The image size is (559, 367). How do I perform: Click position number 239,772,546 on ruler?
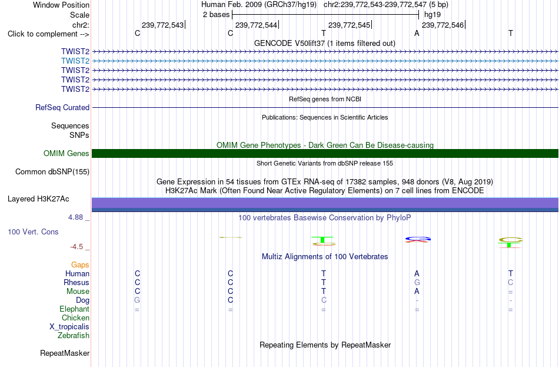click(x=442, y=25)
